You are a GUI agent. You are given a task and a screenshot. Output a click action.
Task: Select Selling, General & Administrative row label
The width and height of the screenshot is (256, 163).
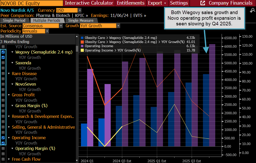(43, 127)
